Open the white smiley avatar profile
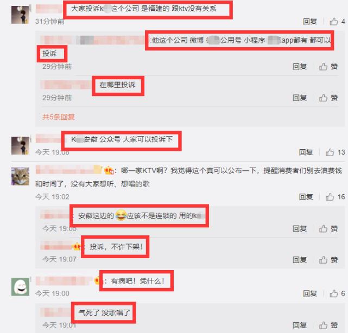This screenshot has height=333, width=348. tap(21, 287)
